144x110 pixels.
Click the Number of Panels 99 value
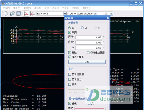coord(38,109)
